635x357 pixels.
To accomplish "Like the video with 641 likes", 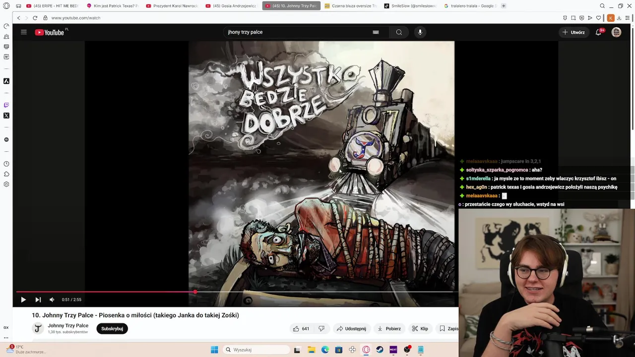I will point(301,329).
